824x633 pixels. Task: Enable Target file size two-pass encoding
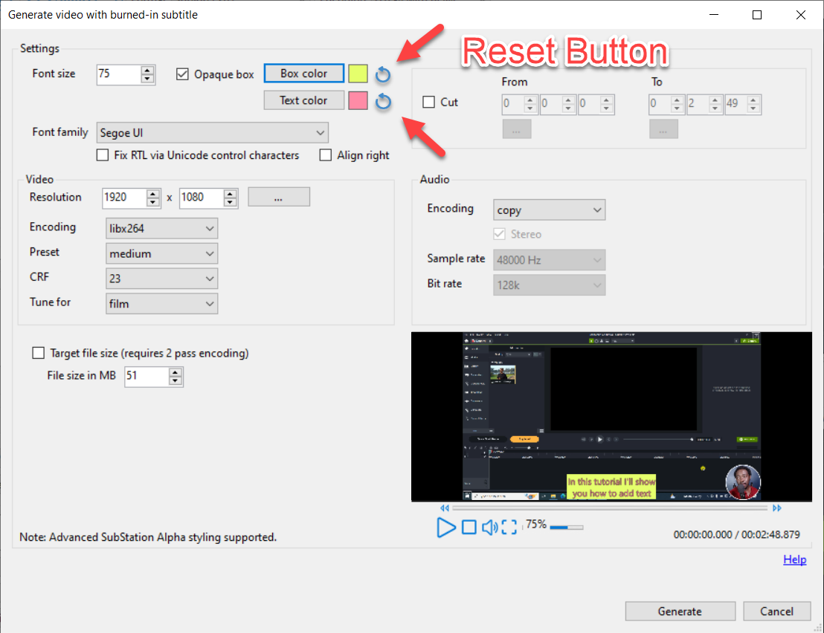coord(38,352)
